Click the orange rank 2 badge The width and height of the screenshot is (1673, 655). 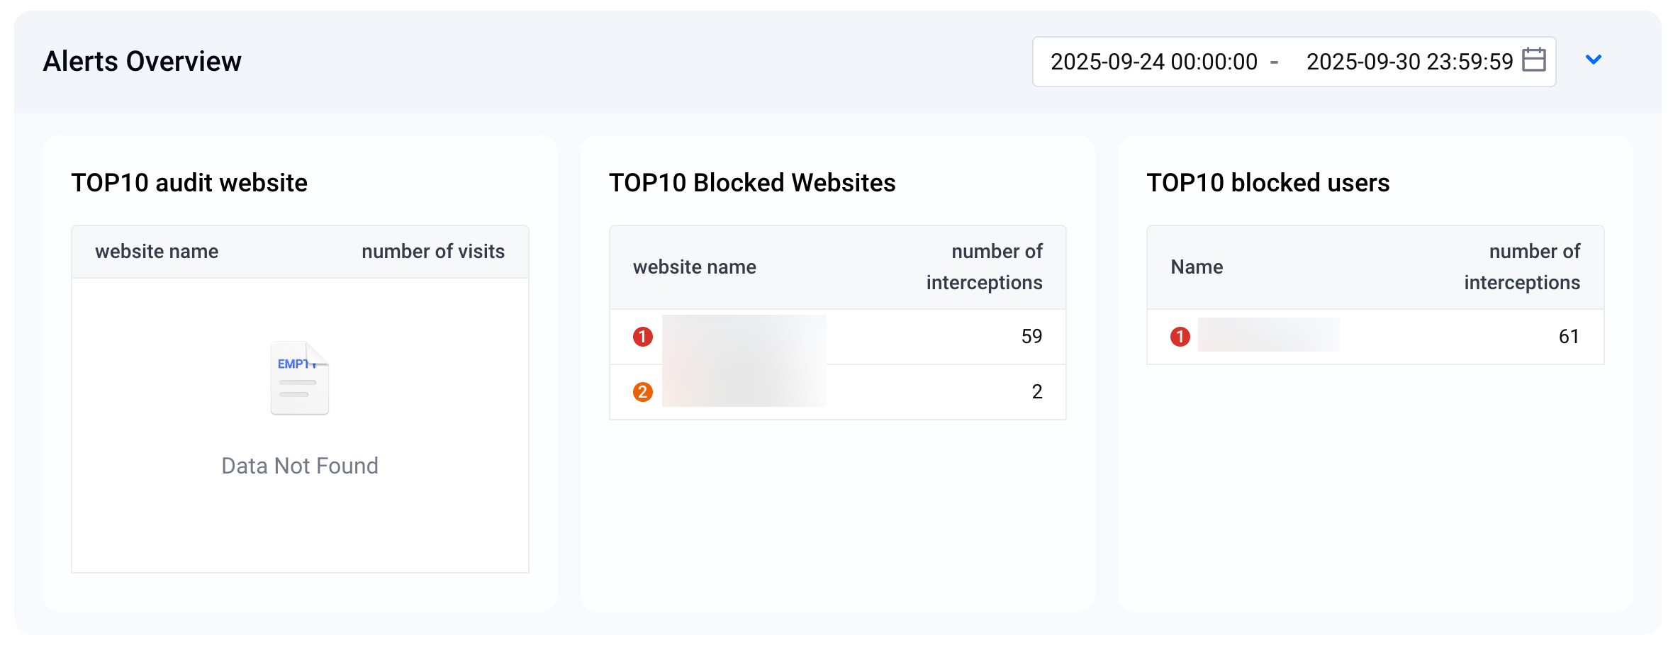pyautogui.click(x=643, y=392)
